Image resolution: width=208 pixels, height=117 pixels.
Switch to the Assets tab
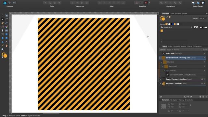[183, 46]
